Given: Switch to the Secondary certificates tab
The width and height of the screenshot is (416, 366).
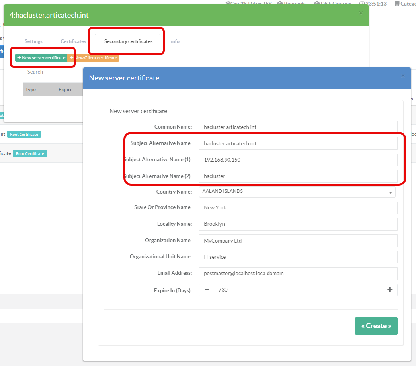Looking at the screenshot, I should 128,41.
